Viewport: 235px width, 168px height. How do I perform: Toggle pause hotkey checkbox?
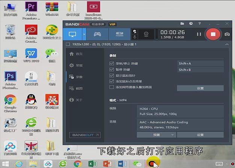(x=111, y=70)
